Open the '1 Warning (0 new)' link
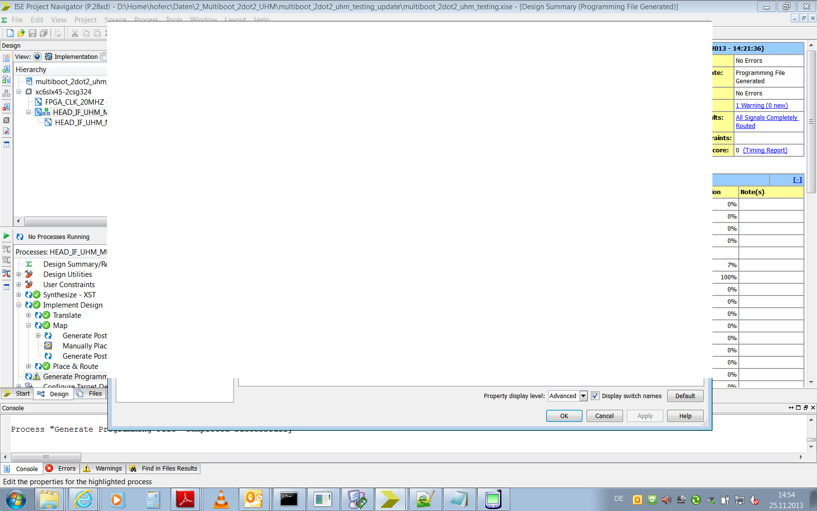 click(762, 106)
